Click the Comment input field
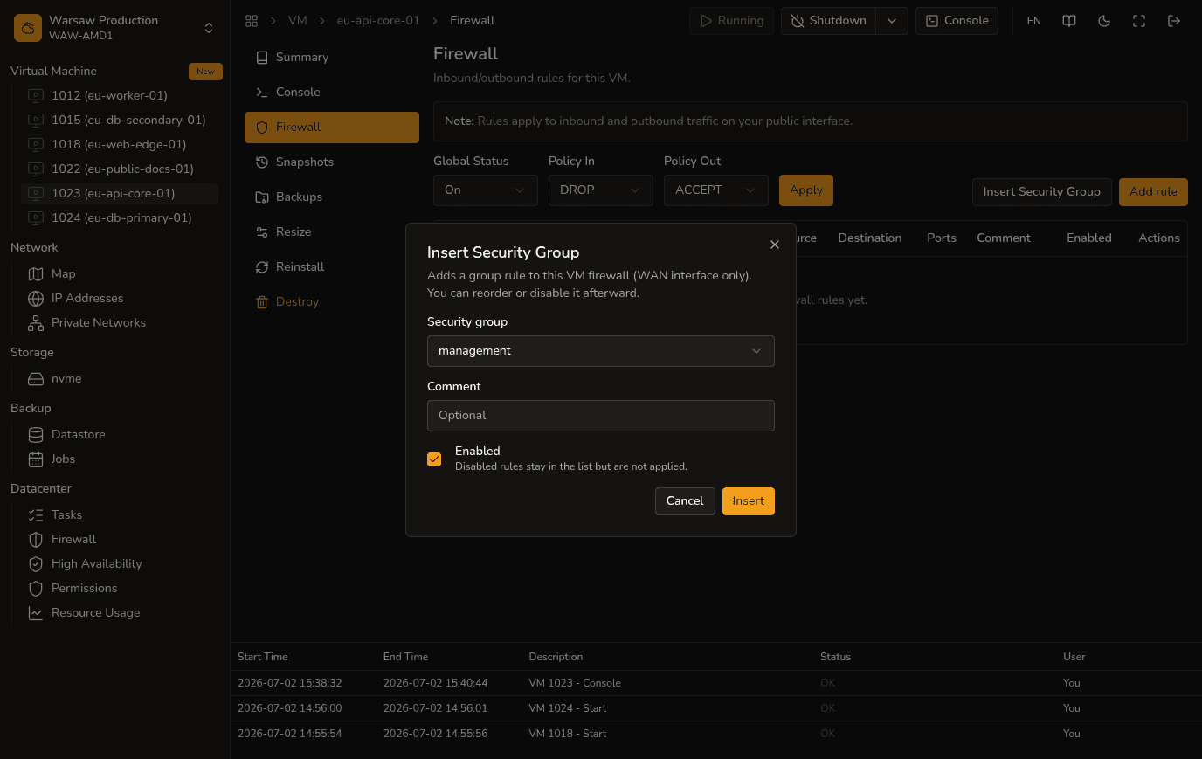 601,416
